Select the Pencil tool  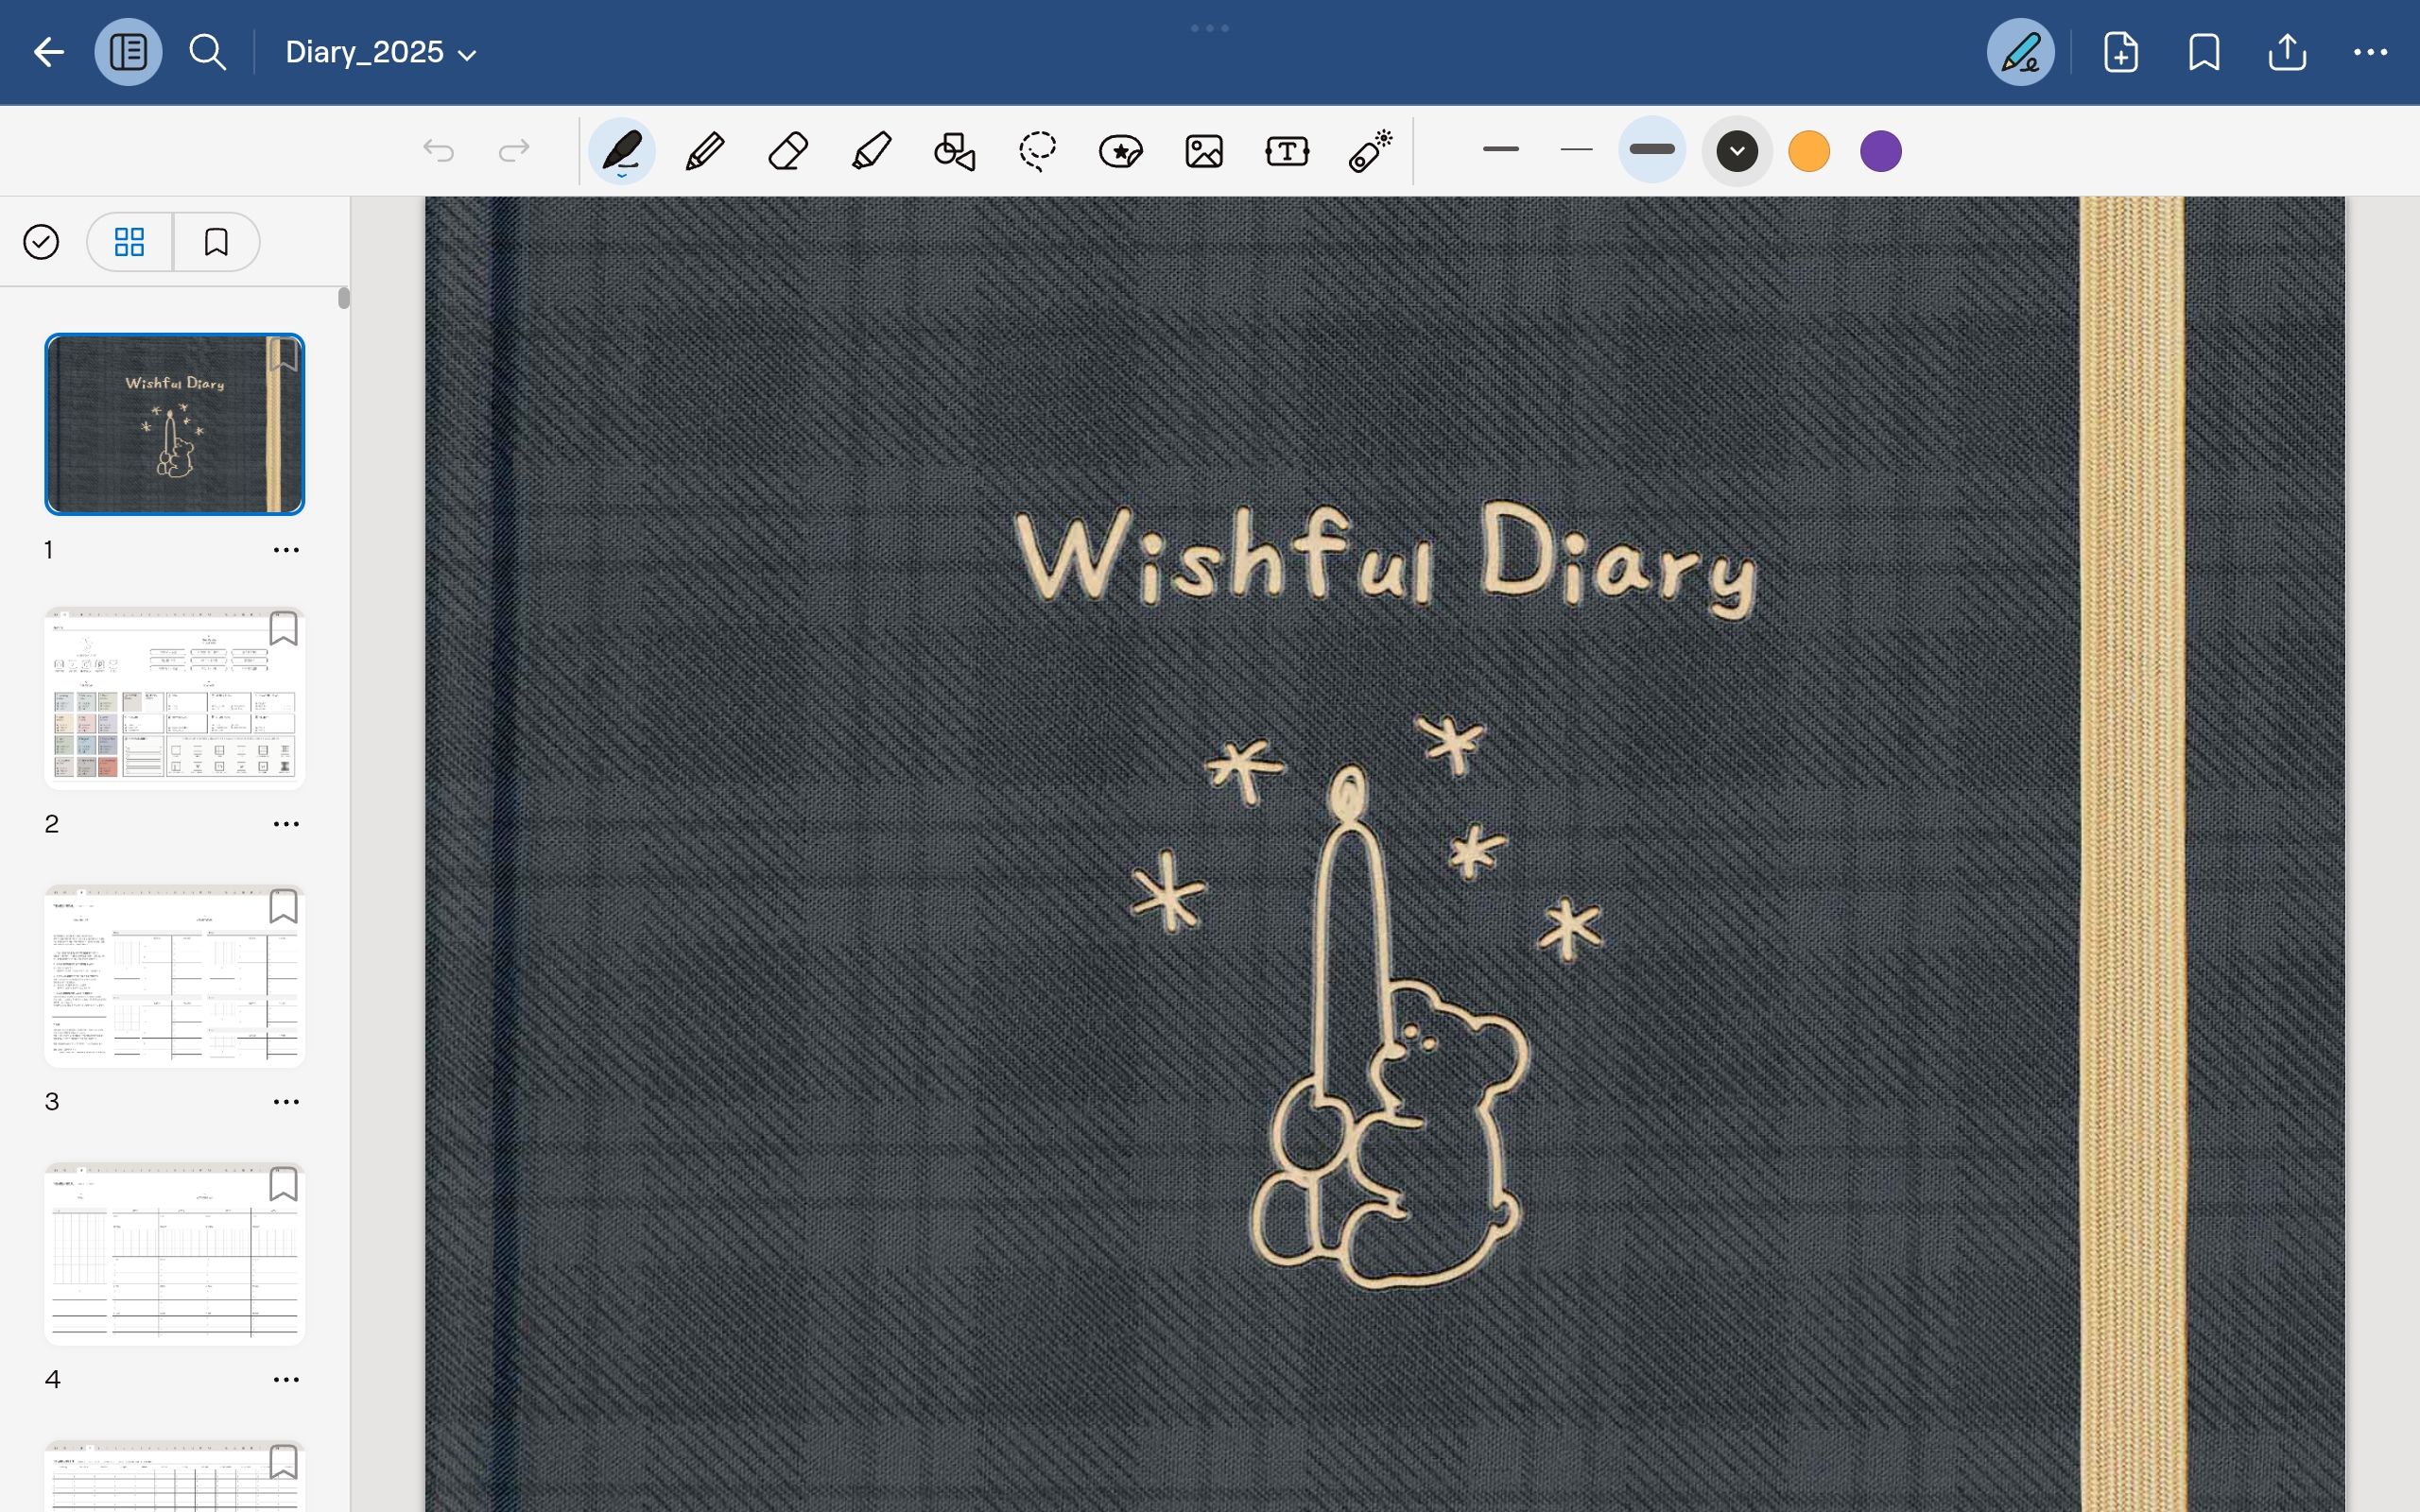click(705, 152)
